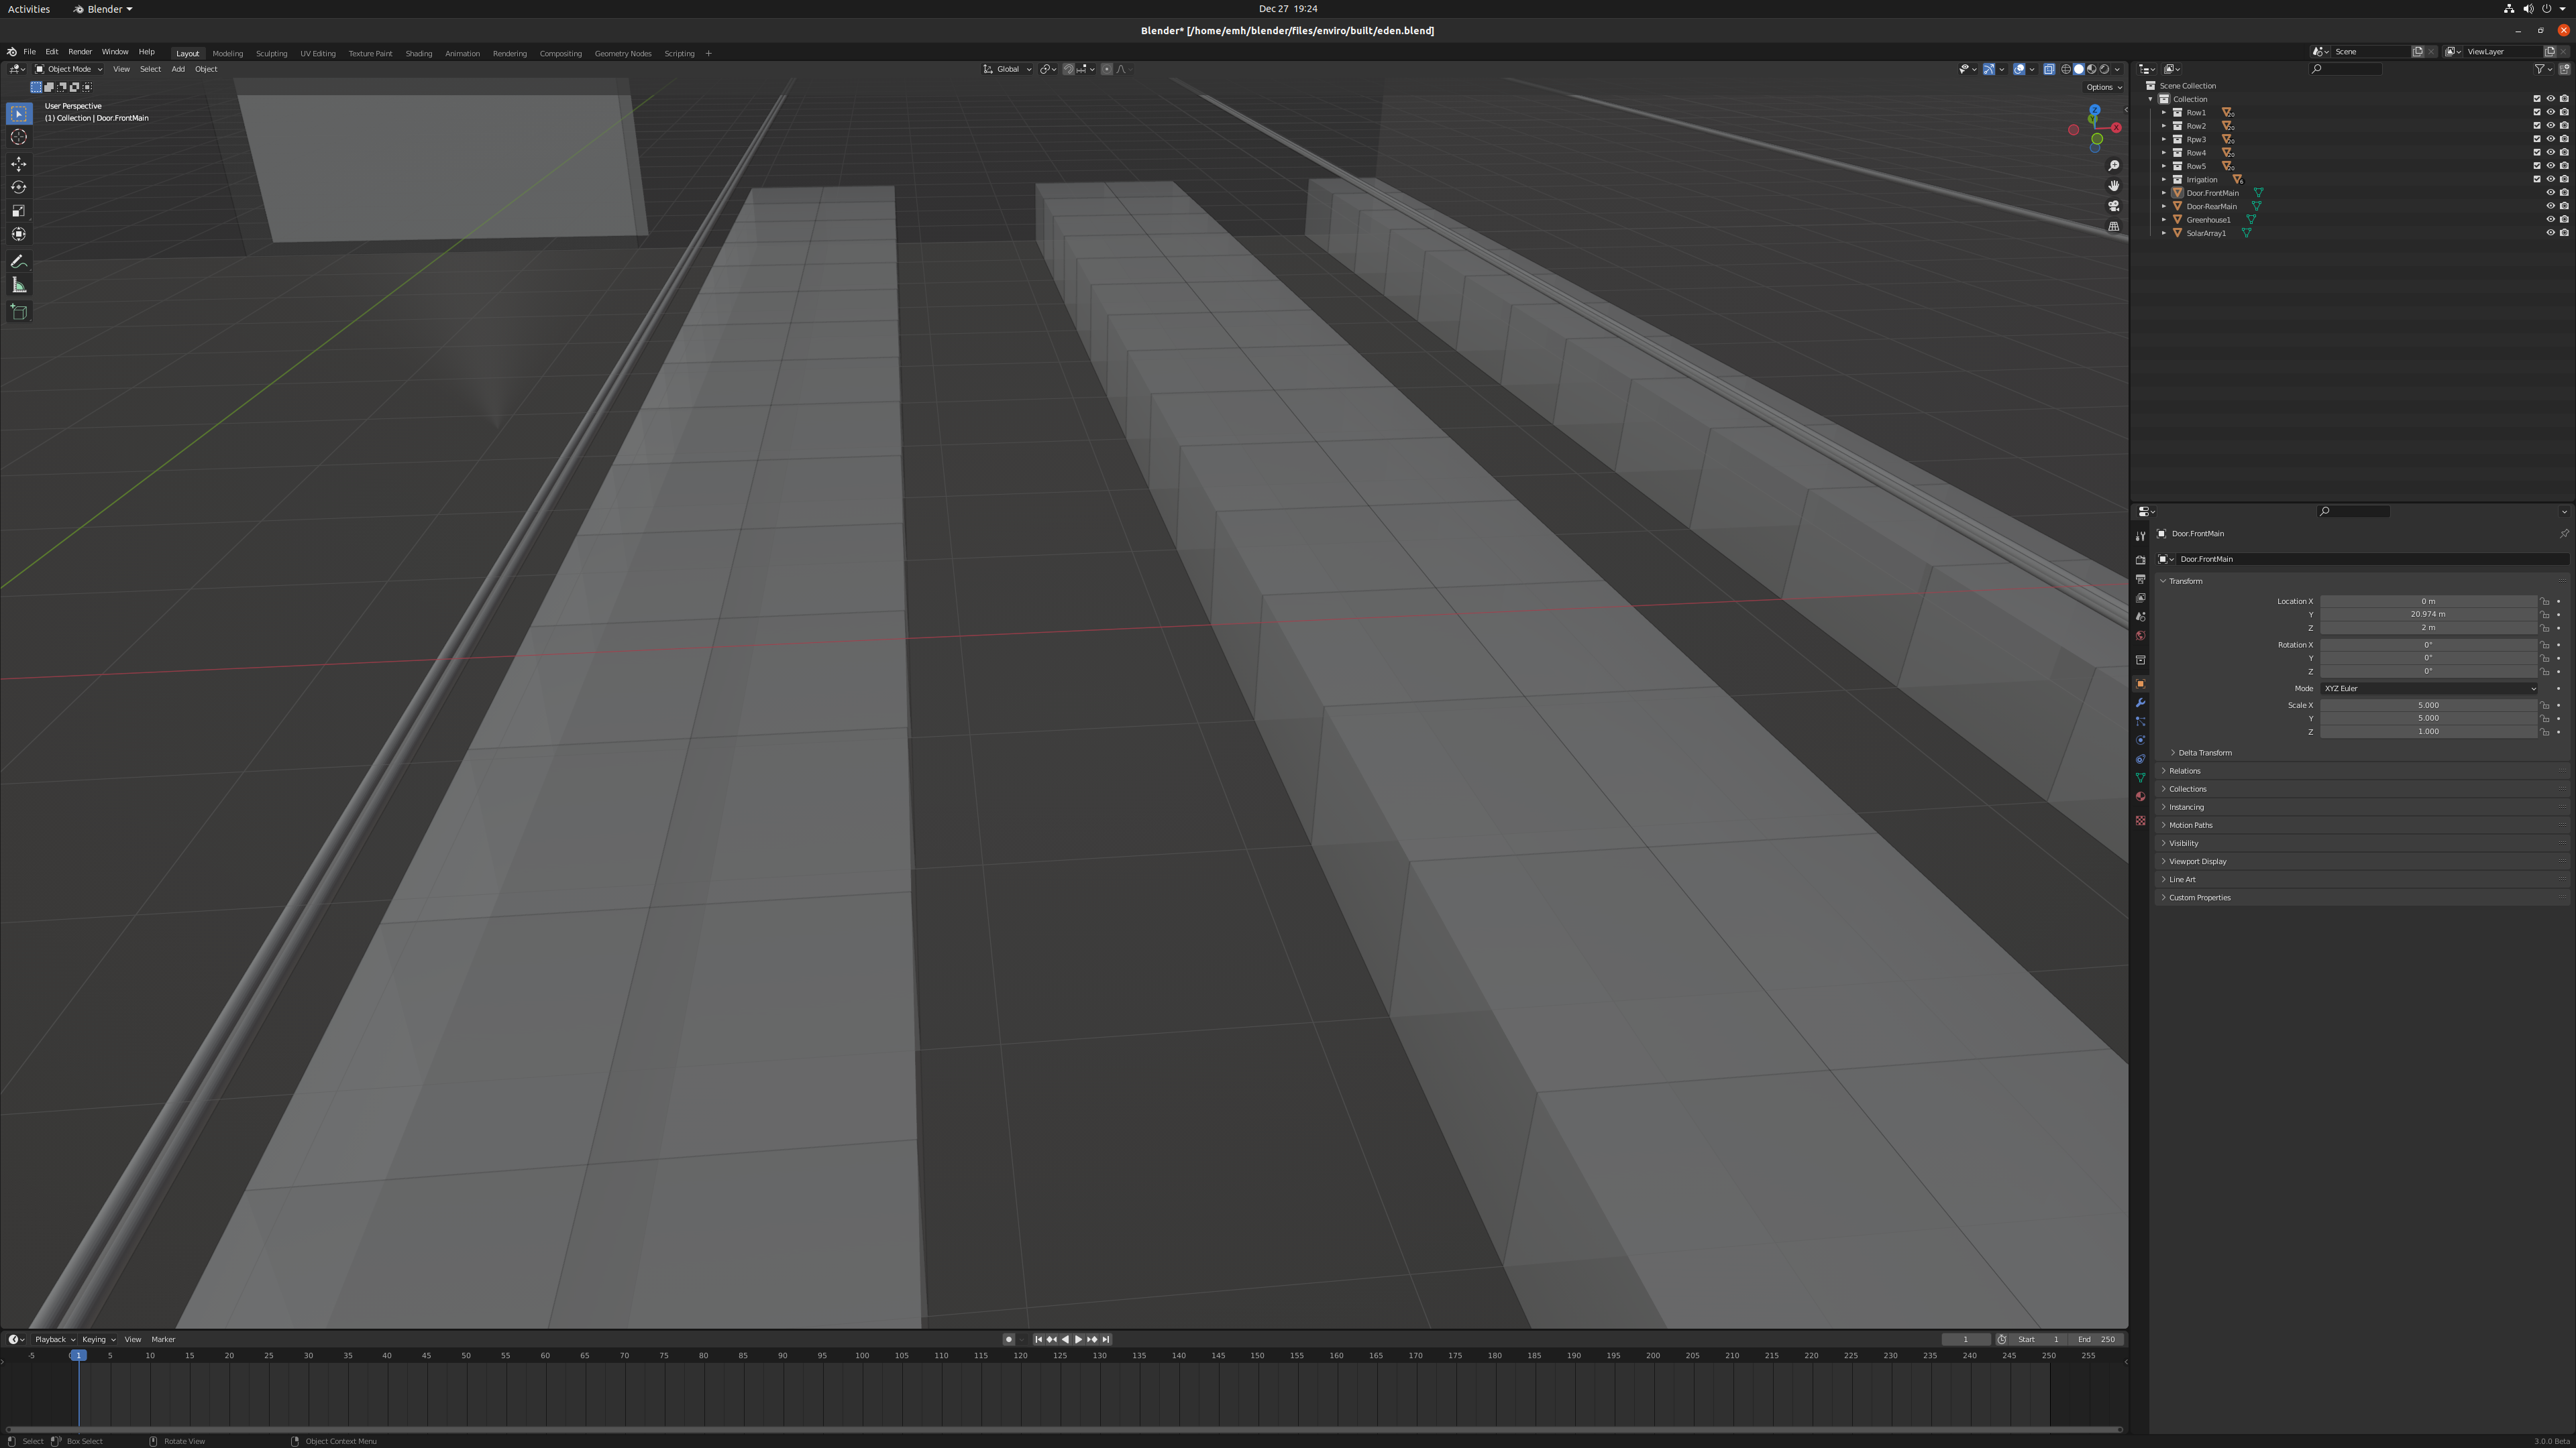Hide Door.FrontMain with its eye icon
The image size is (2576, 1448).
tap(2550, 193)
